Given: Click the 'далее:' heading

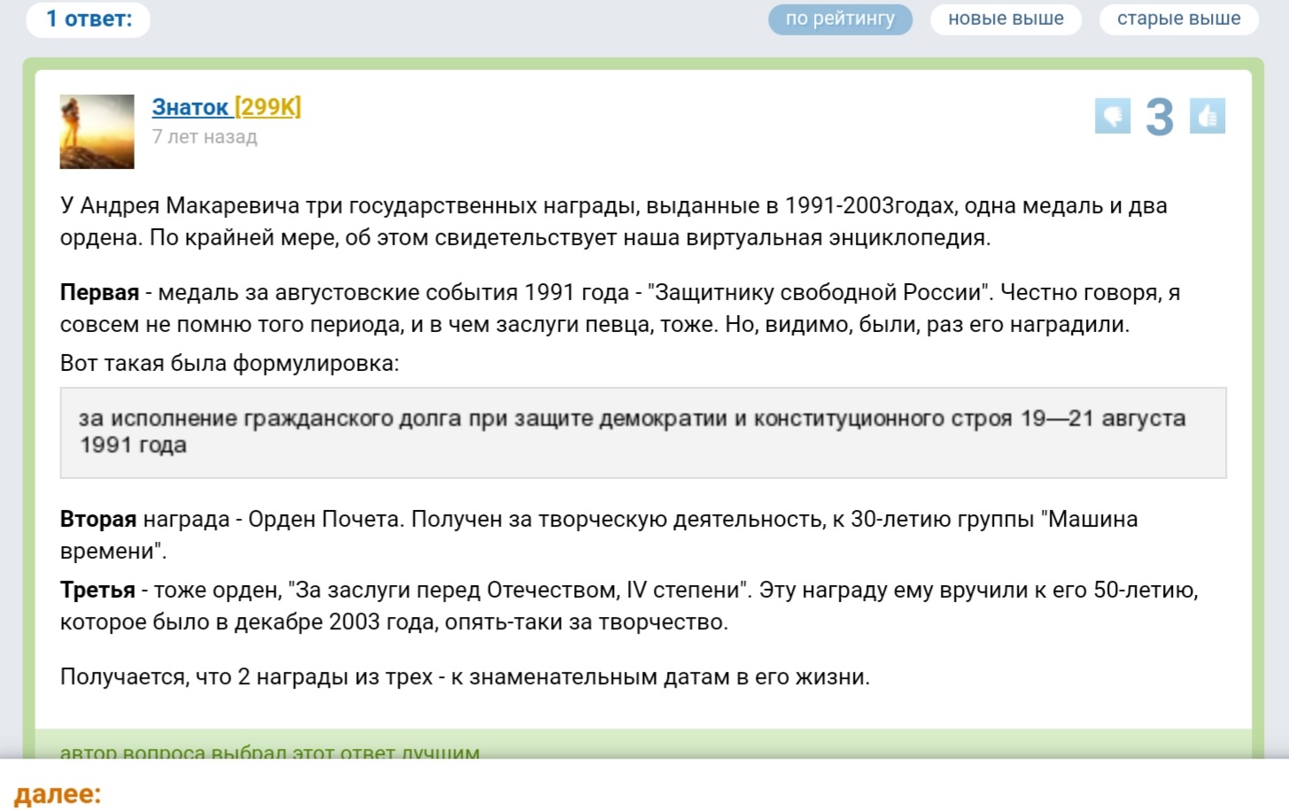Looking at the screenshot, I should pos(58,793).
